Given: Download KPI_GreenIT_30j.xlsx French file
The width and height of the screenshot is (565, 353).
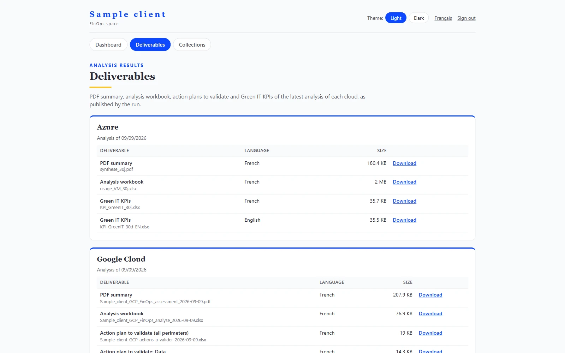Looking at the screenshot, I should [x=404, y=201].
